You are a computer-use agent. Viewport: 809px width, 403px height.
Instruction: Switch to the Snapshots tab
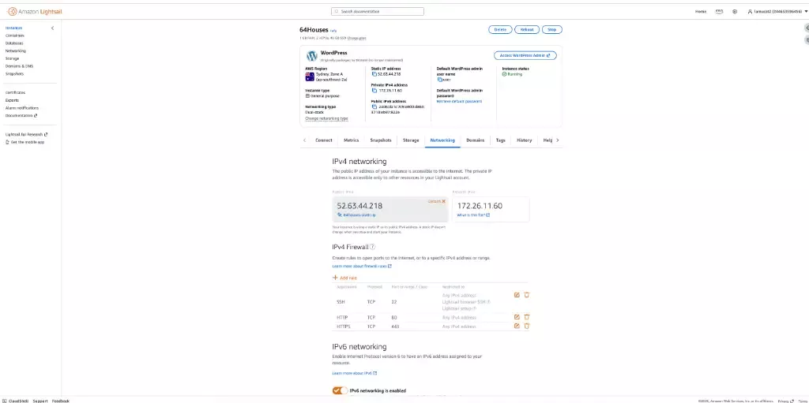(x=381, y=140)
